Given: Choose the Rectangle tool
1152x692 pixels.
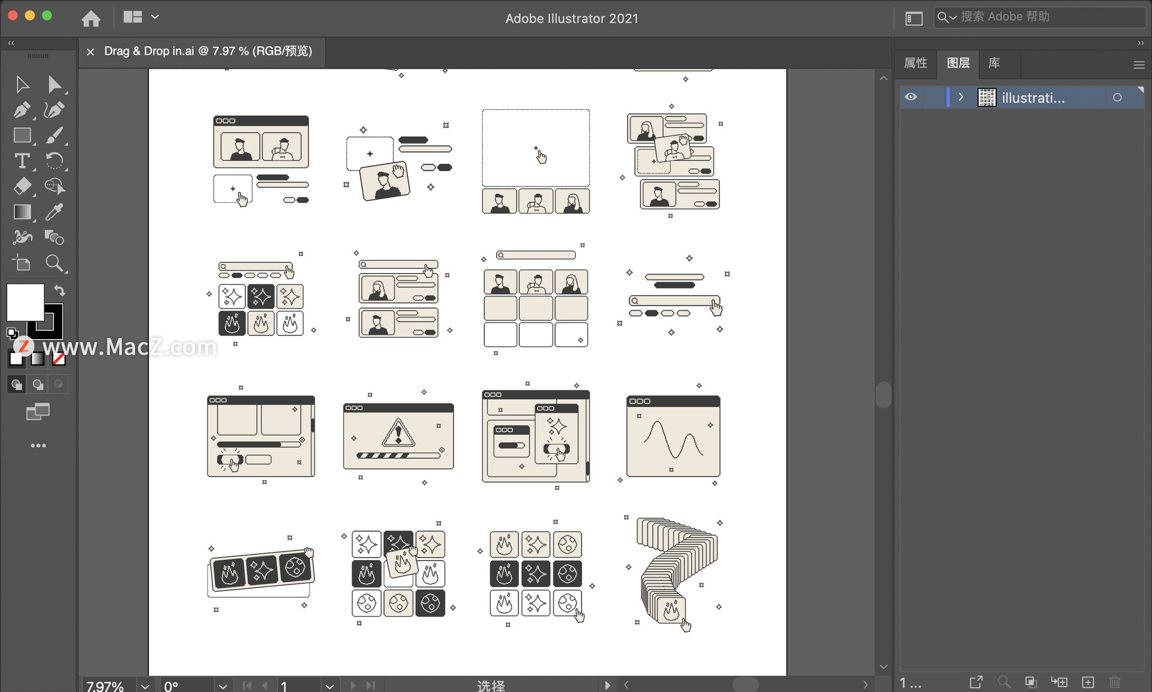Looking at the screenshot, I should 22,136.
